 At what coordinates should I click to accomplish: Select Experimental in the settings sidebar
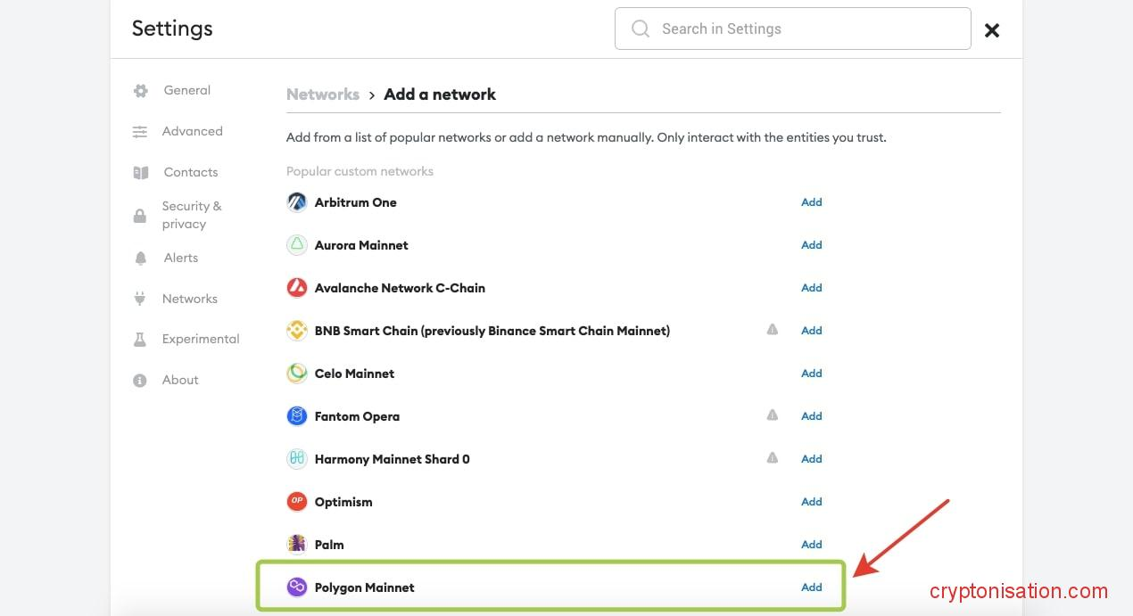click(x=200, y=339)
